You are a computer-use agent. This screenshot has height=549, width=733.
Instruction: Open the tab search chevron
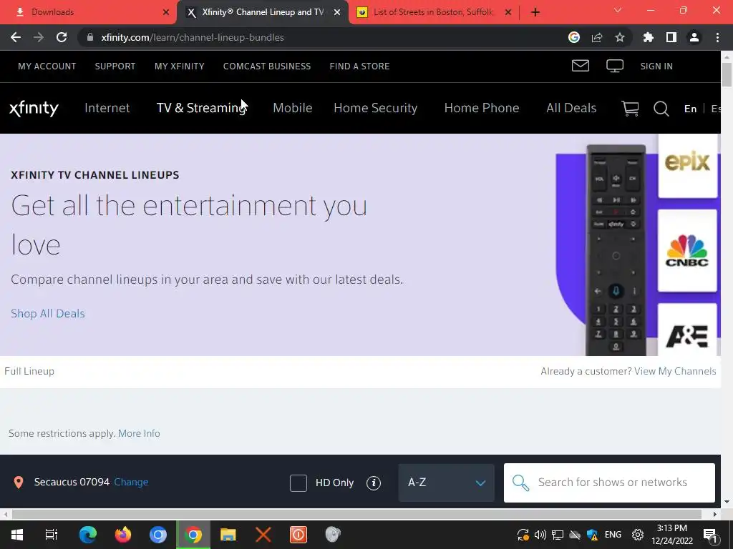pyautogui.click(x=618, y=10)
